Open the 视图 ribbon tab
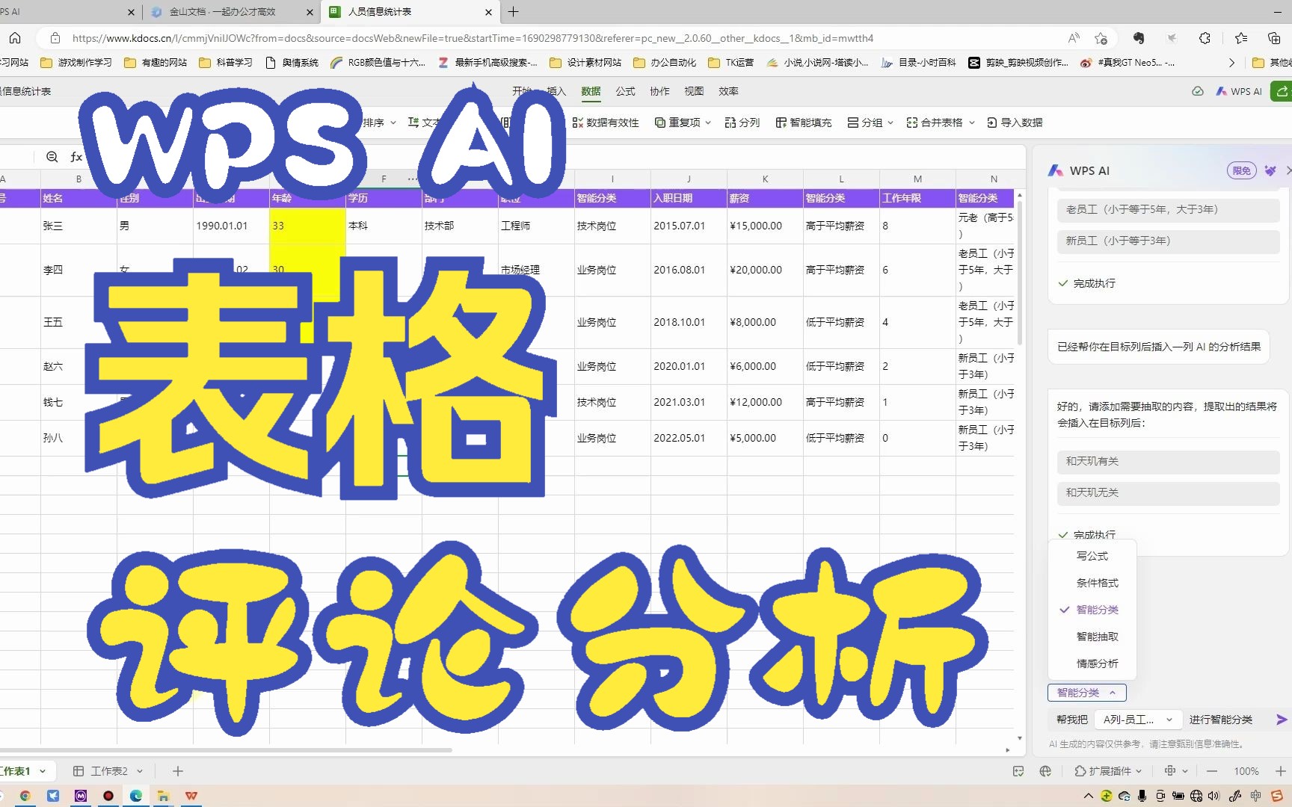This screenshot has width=1292, height=807. 694,91
